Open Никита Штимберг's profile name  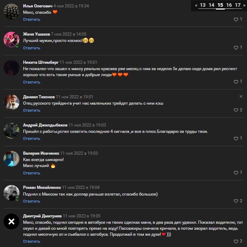coord(41,62)
